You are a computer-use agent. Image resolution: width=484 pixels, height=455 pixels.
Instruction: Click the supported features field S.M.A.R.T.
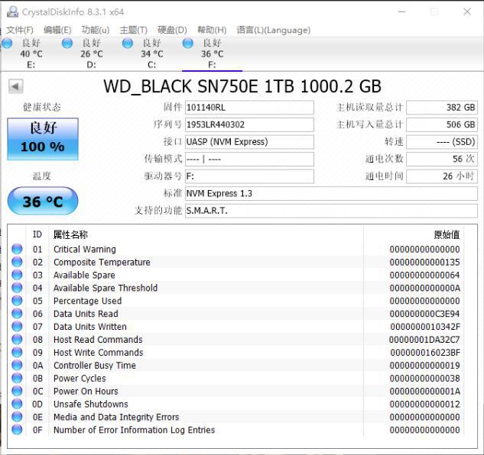[331, 211]
